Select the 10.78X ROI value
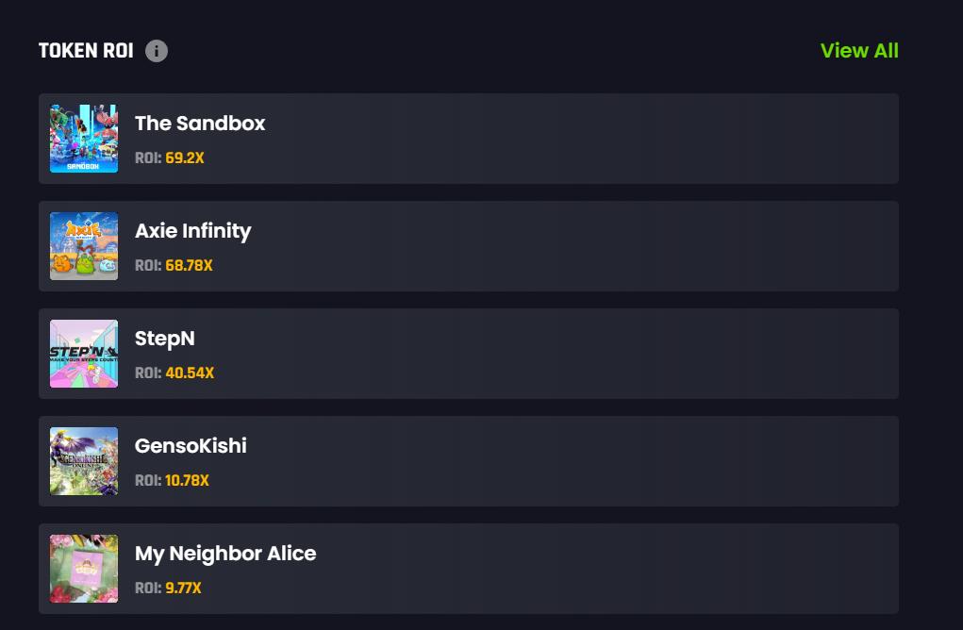963x630 pixels. click(x=187, y=481)
